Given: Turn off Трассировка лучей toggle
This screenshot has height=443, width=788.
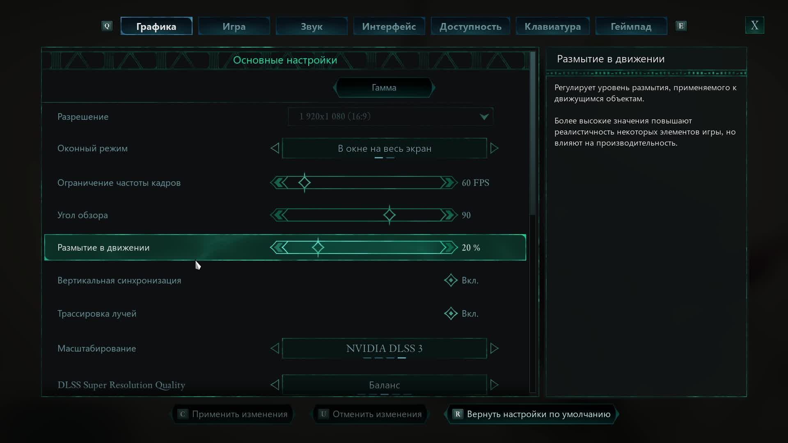Looking at the screenshot, I should (451, 313).
